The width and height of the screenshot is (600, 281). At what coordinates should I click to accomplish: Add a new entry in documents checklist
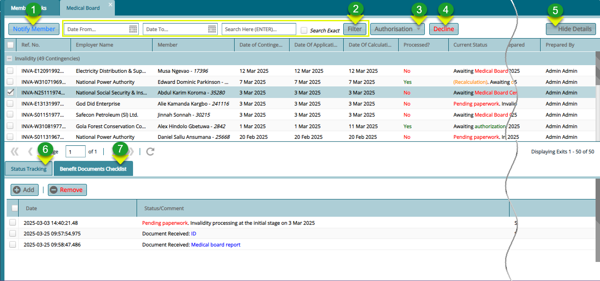(x=24, y=190)
